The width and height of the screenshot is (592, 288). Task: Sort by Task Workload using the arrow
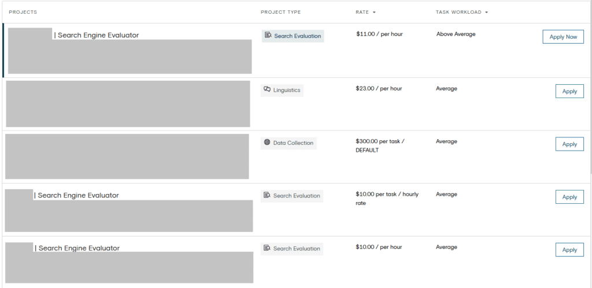coord(487,13)
